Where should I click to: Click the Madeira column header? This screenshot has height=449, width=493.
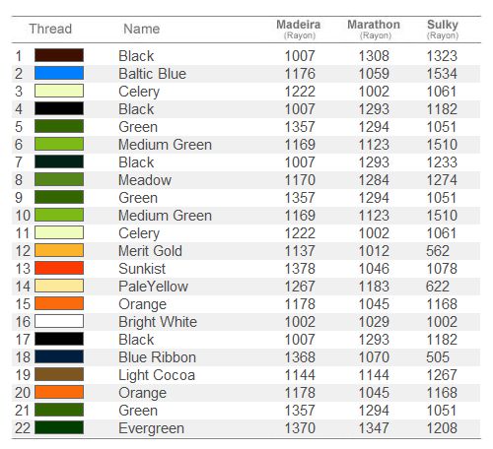pyautogui.click(x=299, y=29)
